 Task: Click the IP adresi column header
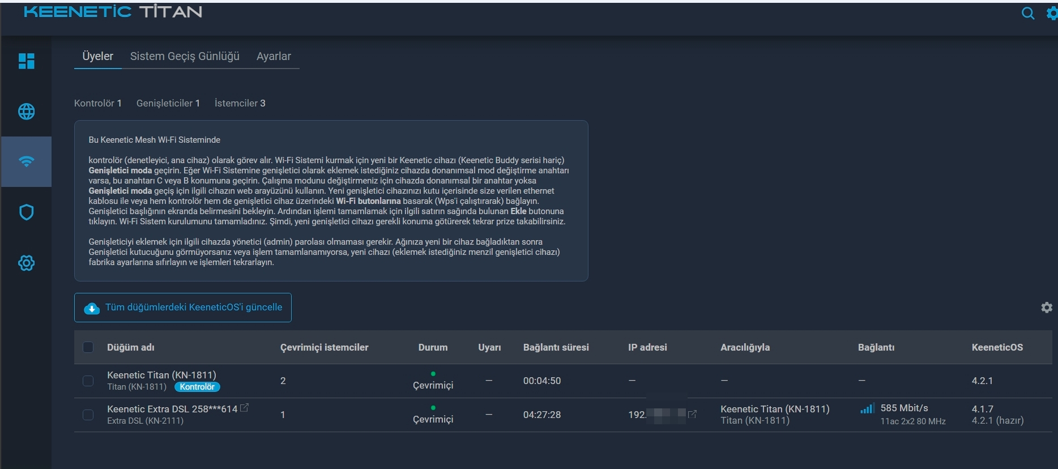coord(647,347)
